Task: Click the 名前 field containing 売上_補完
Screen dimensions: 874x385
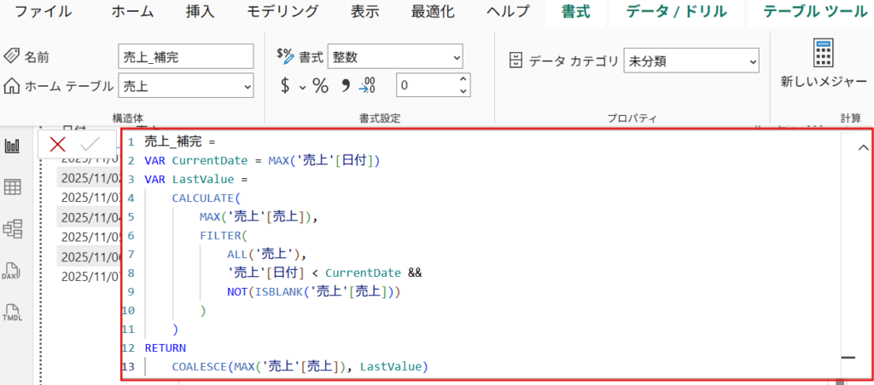Action: click(185, 57)
